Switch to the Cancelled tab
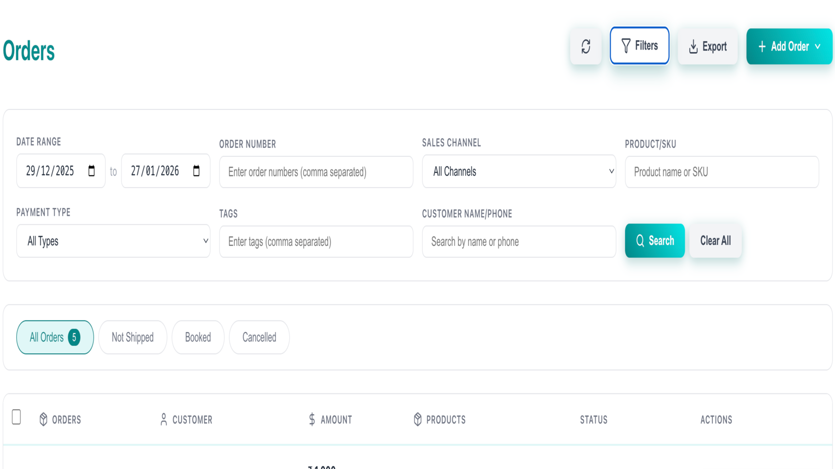Viewport: 835px width, 469px height. [x=259, y=337]
